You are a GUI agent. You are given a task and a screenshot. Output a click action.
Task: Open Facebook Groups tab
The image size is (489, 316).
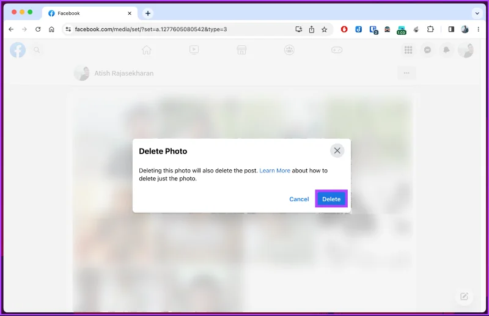click(x=289, y=50)
